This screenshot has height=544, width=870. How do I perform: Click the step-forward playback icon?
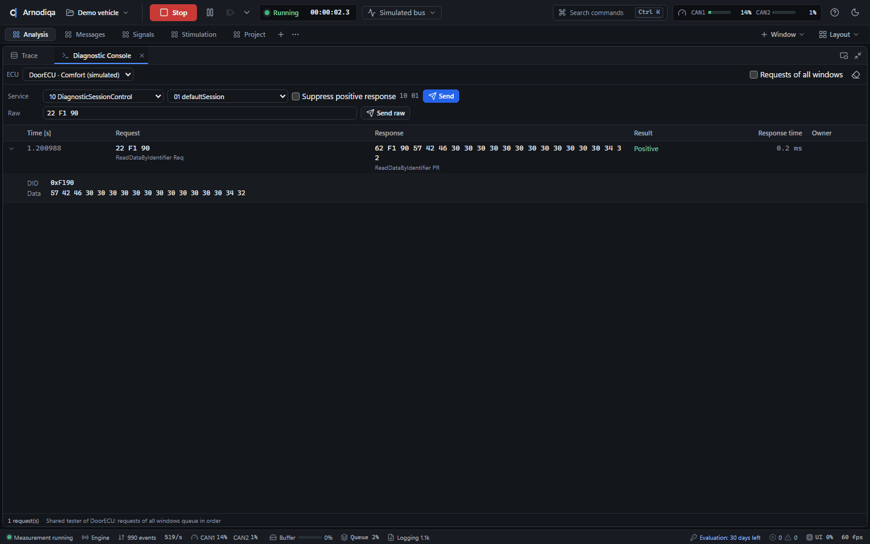[x=230, y=13]
